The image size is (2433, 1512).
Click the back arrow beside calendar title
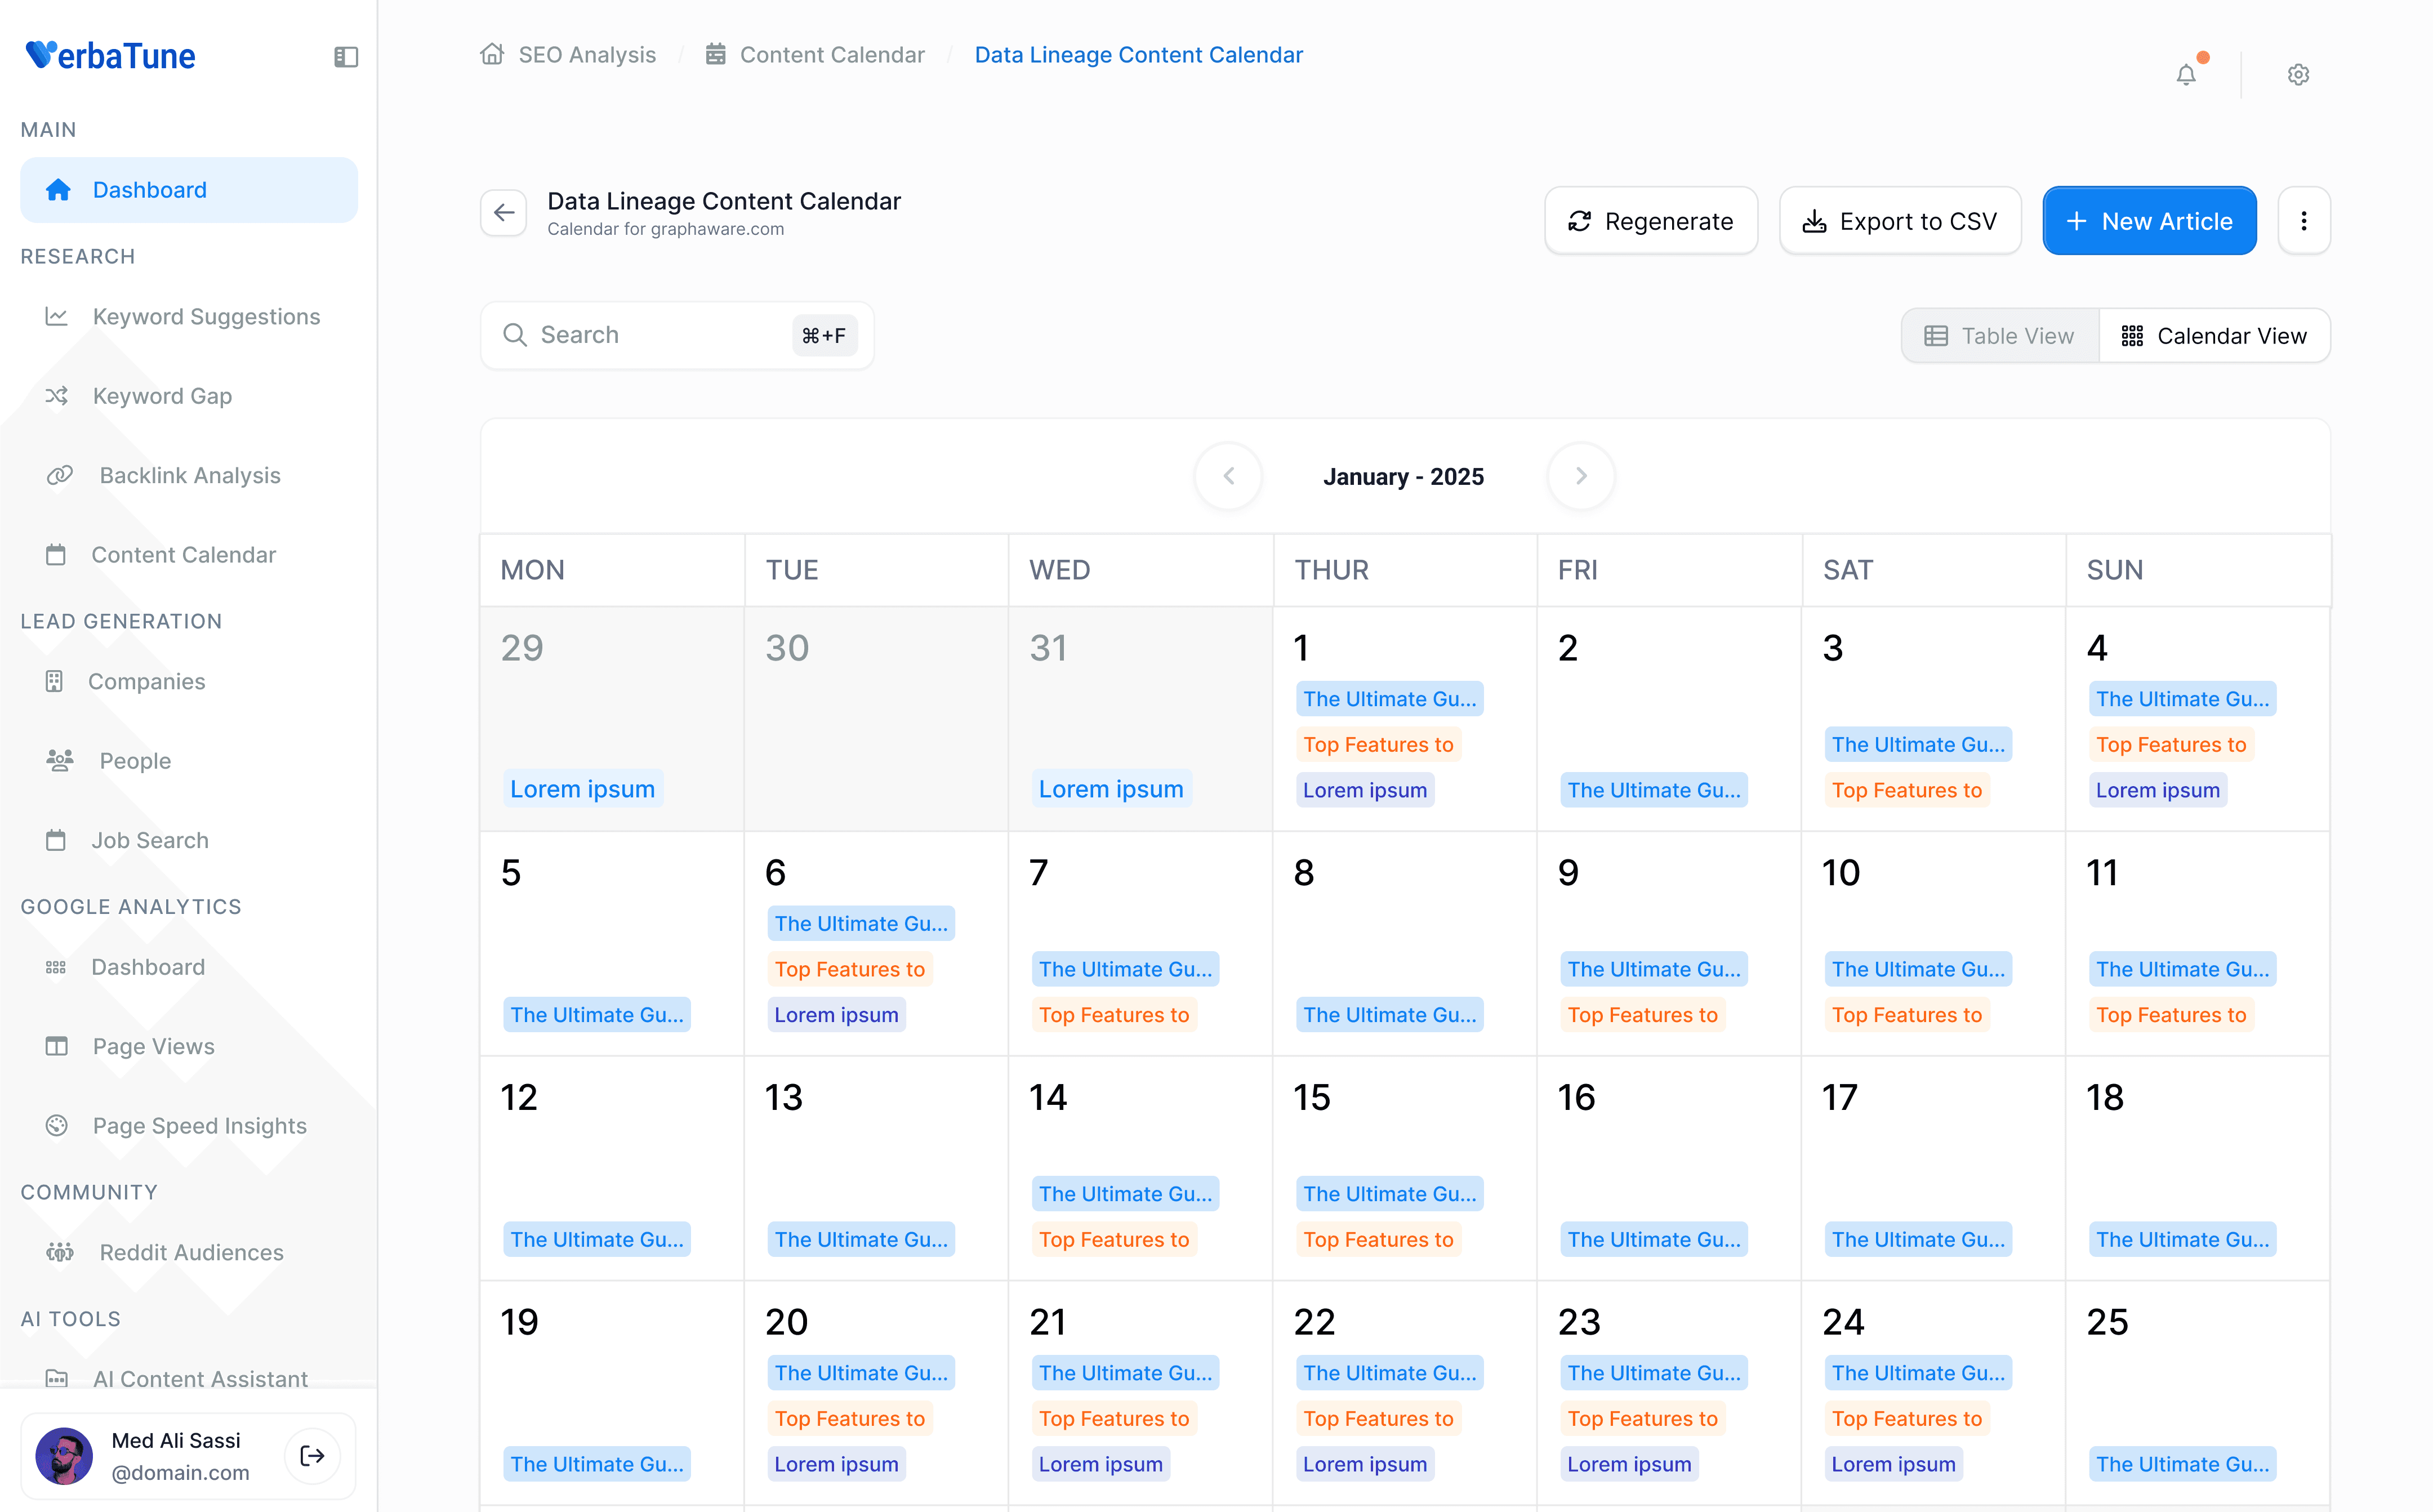(504, 213)
